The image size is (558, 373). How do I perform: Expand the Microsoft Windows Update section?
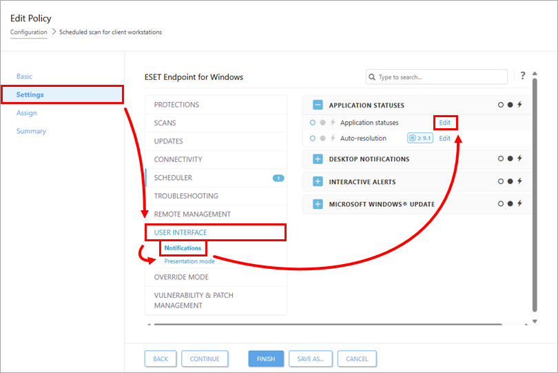(318, 204)
